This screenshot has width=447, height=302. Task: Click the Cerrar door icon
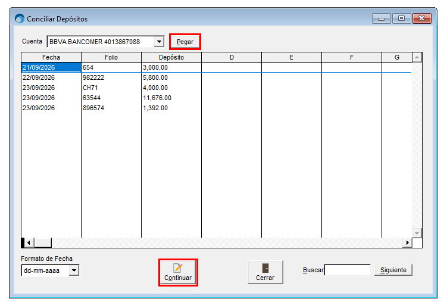click(265, 268)
